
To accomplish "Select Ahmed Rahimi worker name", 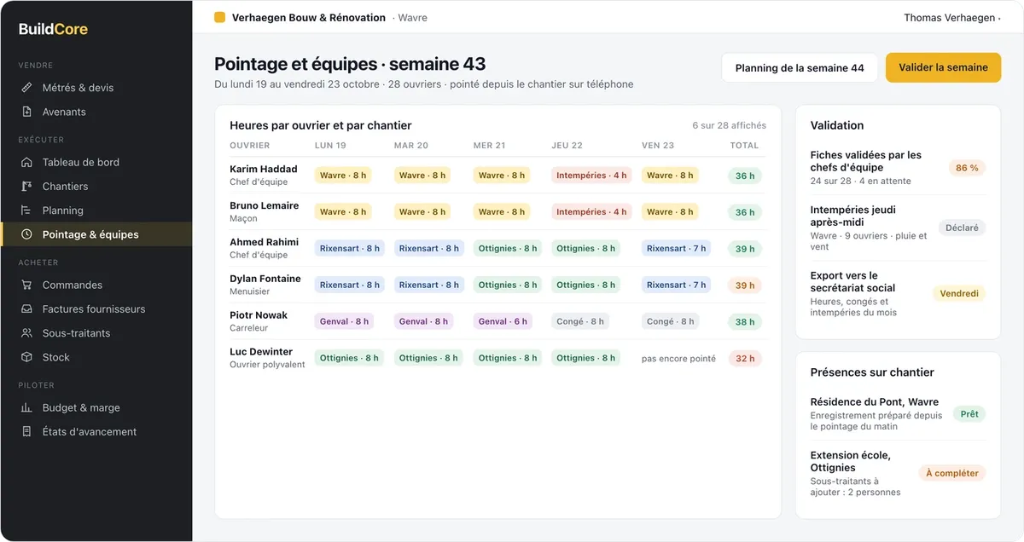I will pos(265,242).
